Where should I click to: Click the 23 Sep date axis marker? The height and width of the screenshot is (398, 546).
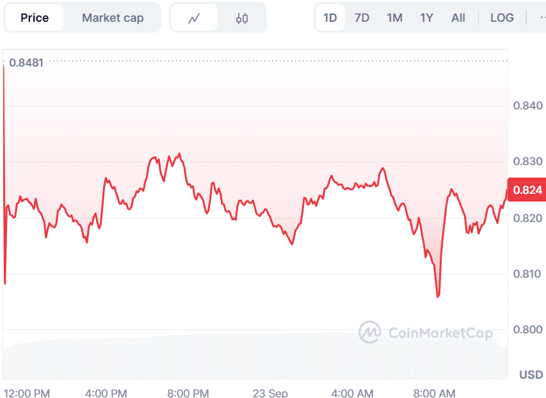pos(270,393)
